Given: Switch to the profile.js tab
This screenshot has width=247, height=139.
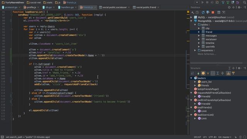Looking at the screenshot, I should point(31,7).
